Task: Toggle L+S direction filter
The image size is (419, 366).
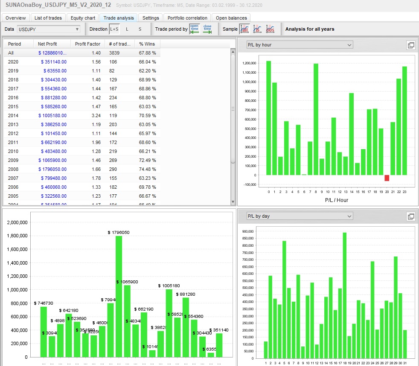Action: 114,29
